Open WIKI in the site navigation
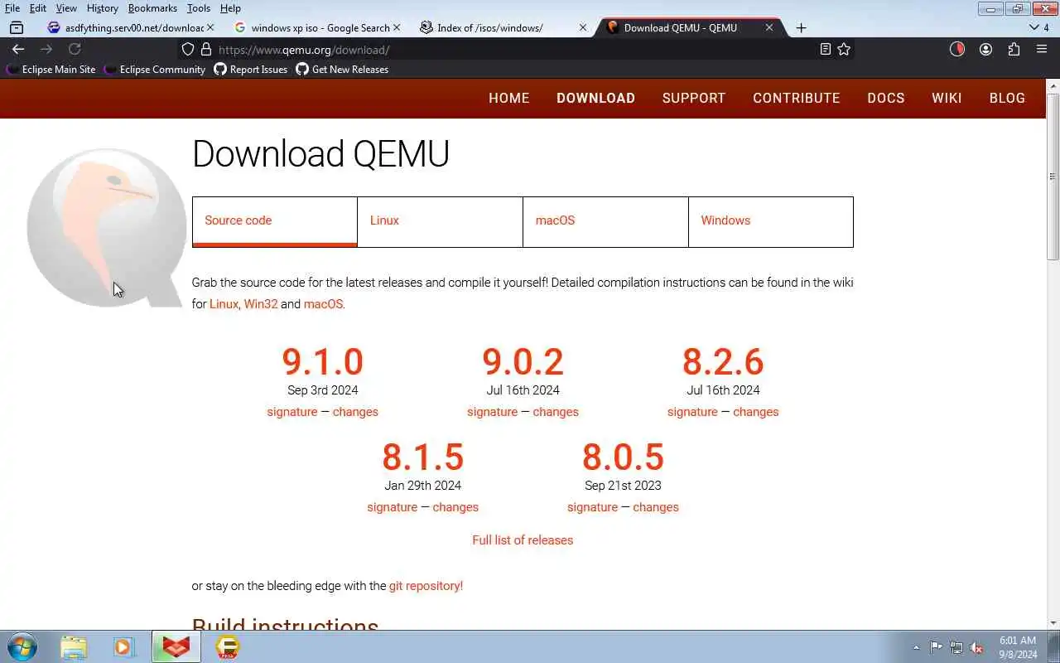Screen dimensions: 1060x663 [x=947, y=98]
